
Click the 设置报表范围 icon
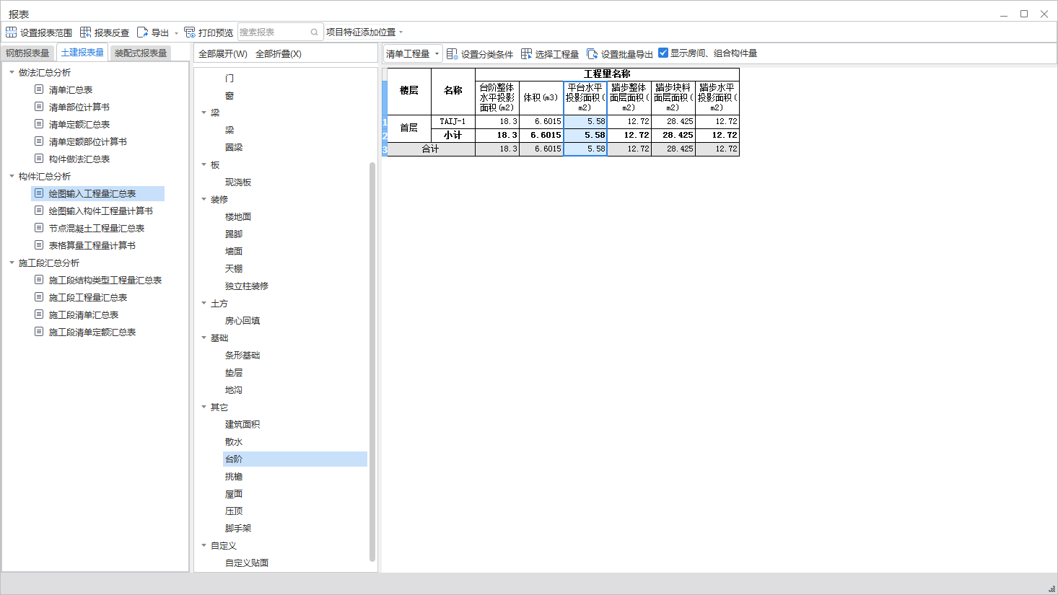click(x=12, y=32)
